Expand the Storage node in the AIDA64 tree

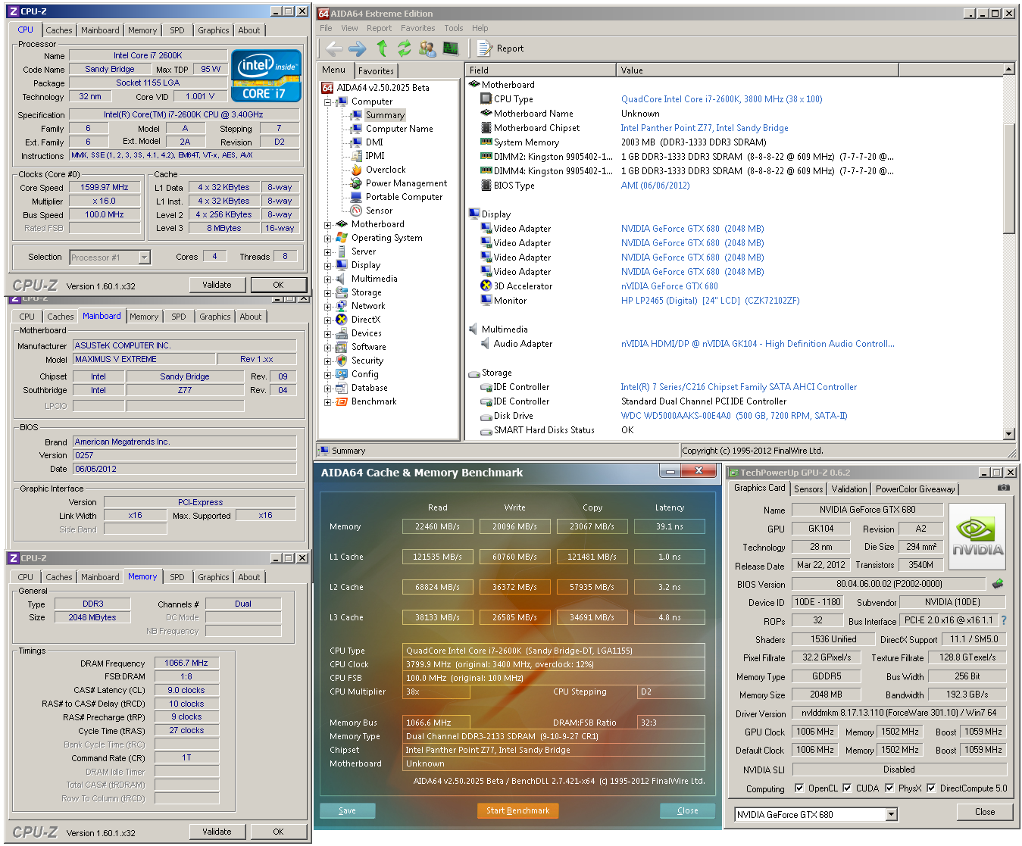click(328, 292)
